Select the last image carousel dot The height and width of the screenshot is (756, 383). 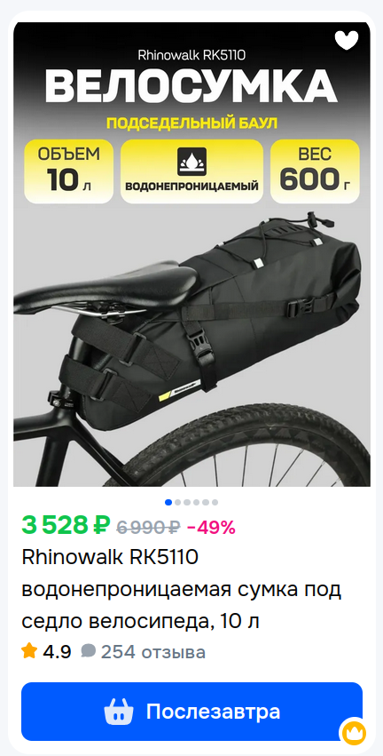(x=215, y=503)
